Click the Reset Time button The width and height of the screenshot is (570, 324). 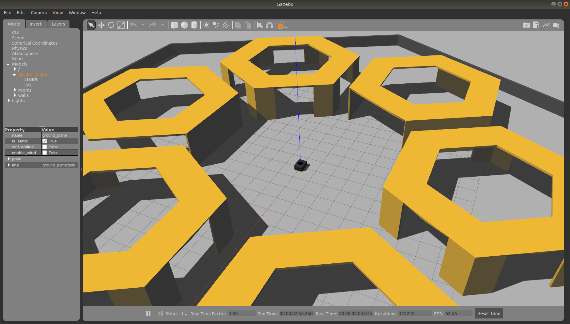[488, 314]
